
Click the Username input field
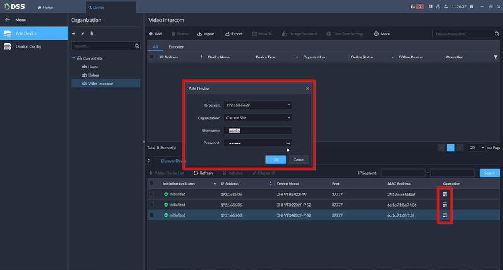pyautogui.click(x=258, y=131)
